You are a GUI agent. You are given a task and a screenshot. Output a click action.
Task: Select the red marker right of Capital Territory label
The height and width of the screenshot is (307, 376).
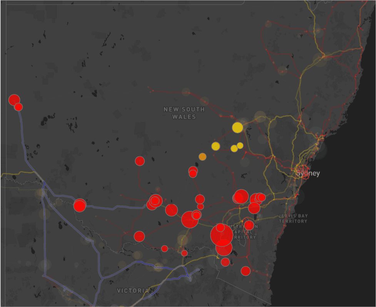coord(249,225)
